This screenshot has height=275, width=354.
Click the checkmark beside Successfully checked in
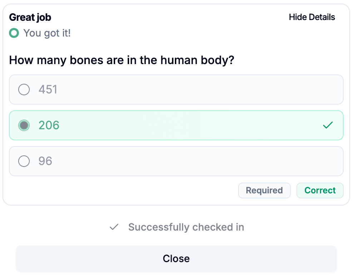tap(114, 227)
